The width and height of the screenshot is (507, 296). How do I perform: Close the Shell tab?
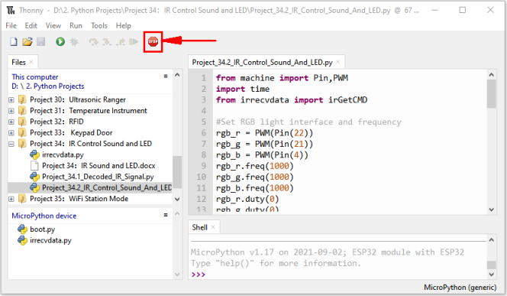pos(213,227)
